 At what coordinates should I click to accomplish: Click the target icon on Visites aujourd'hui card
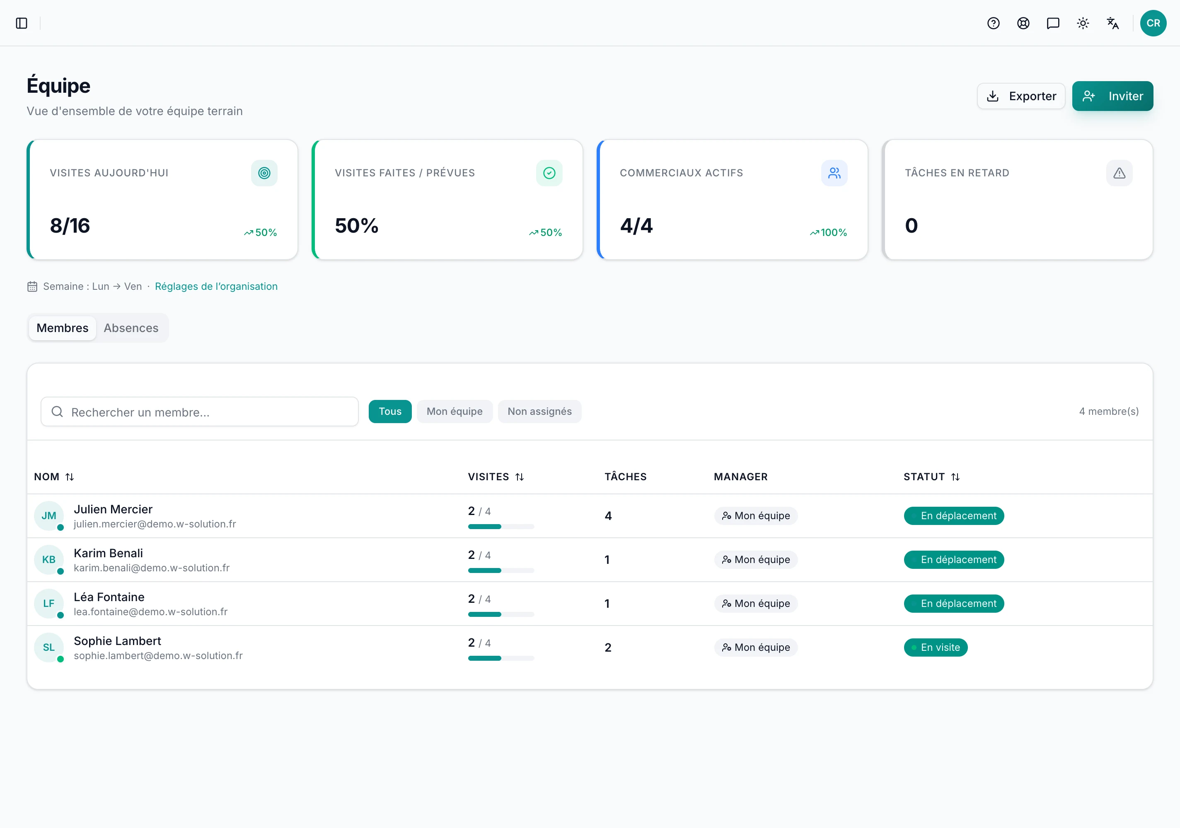[264, 173]
